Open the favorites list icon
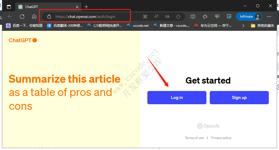 click(205, 17)
